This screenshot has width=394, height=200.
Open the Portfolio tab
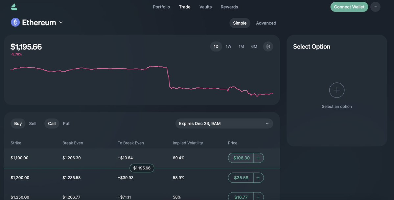tap(161, 7)
